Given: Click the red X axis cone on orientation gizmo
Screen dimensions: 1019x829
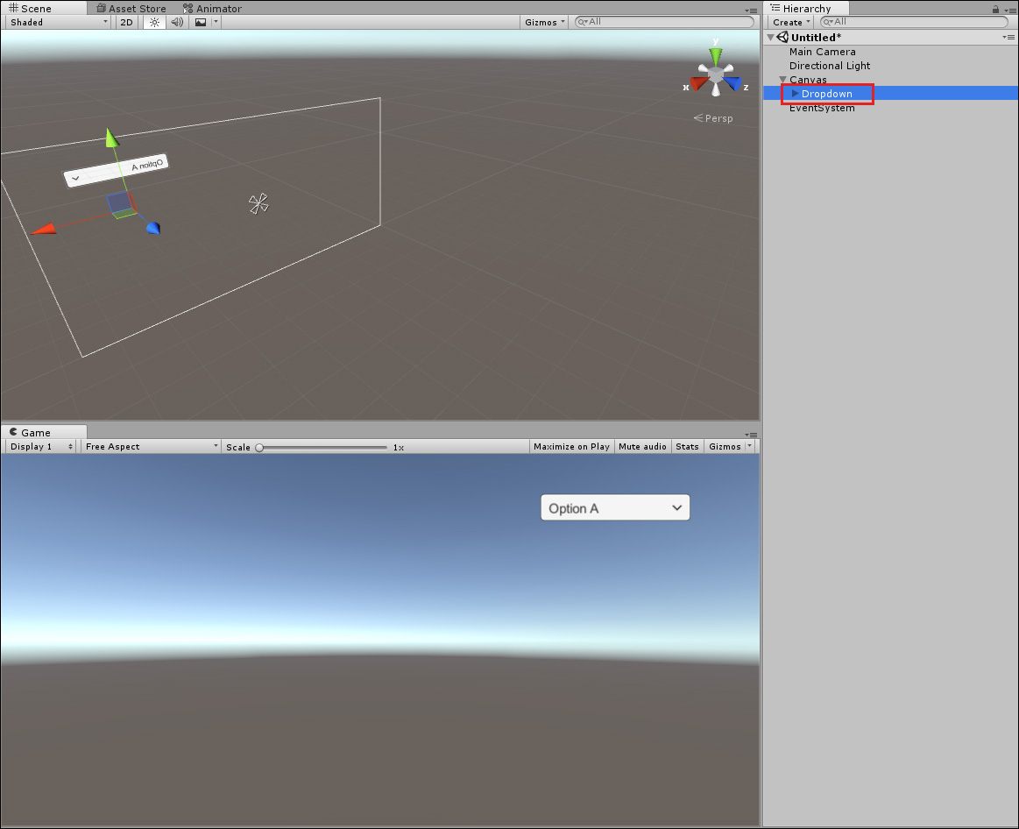Looking at the screenshot, I should coord(697,84).
